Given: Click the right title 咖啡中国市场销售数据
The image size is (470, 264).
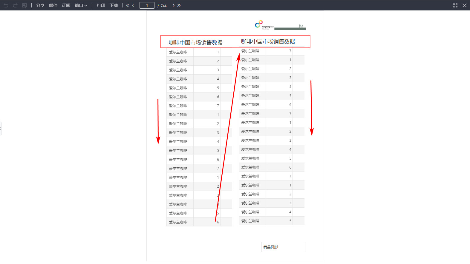Looking at the screenshot, I should coord(268,41).
